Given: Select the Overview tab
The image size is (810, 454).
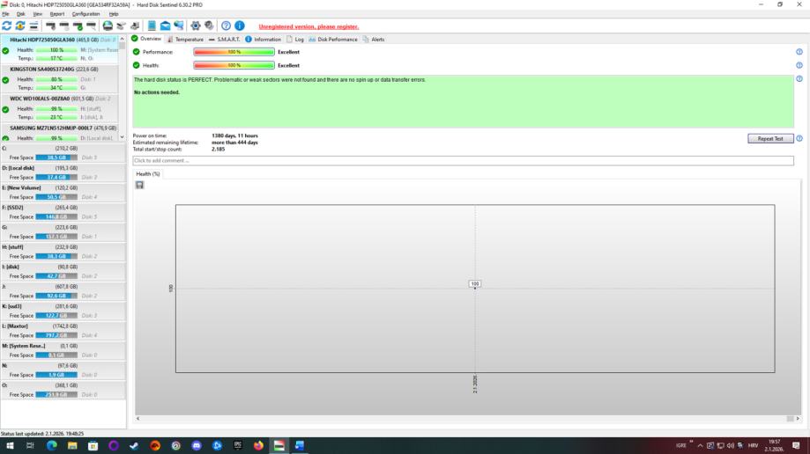Looking at the screenshot, I should pos(146,39).
